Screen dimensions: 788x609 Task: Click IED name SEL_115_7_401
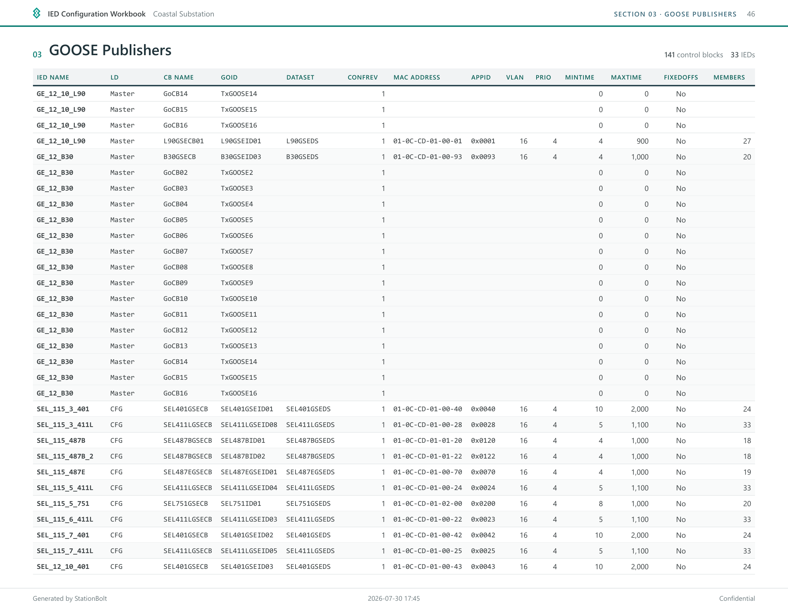63,535
